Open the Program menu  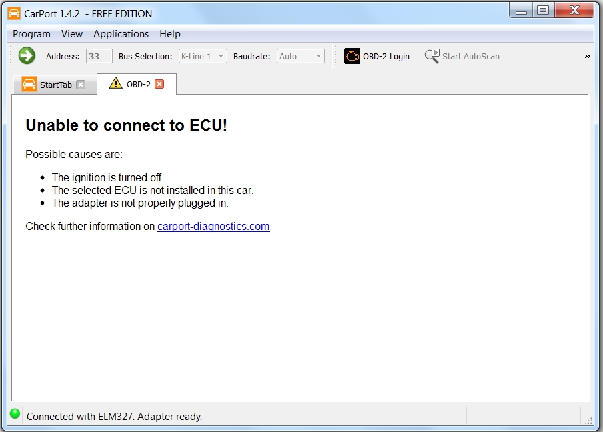31,34
